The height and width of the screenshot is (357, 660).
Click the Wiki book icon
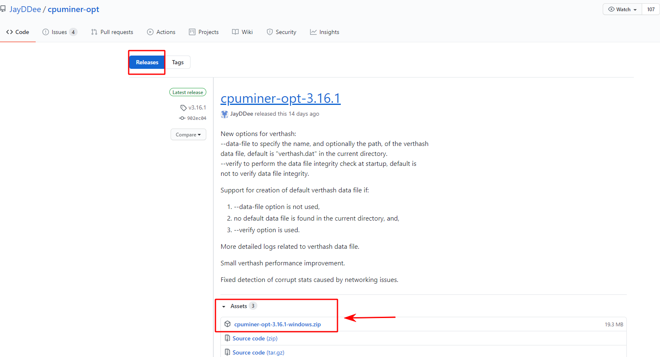[235, 32]
